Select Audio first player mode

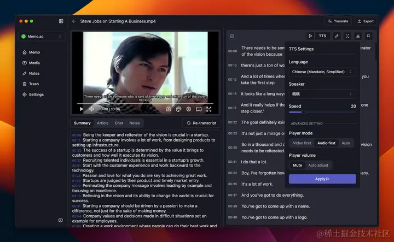click(326, 143)
